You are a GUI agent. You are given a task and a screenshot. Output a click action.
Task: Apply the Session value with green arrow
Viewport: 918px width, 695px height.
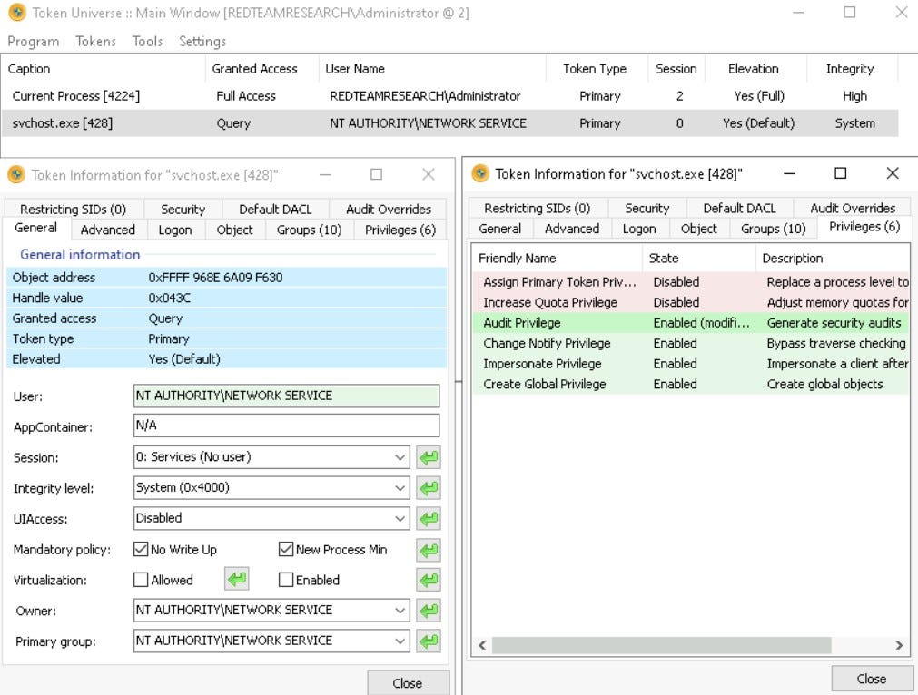pyautogui.click(x=429, y=457)
